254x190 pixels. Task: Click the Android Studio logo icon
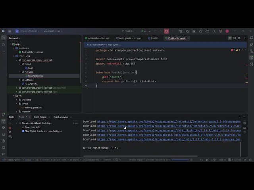[x=3, y=31]
